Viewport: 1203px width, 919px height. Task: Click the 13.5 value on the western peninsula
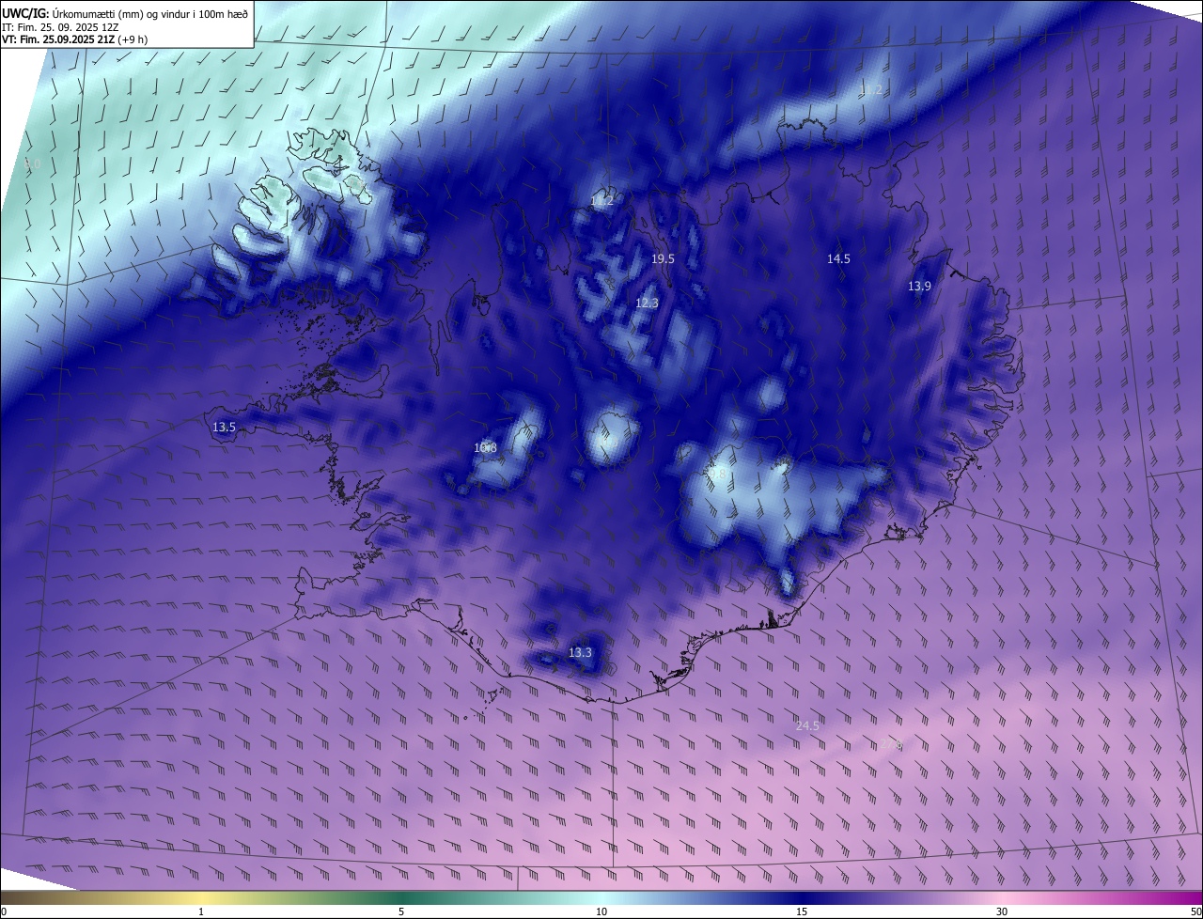tap(224, 427)
